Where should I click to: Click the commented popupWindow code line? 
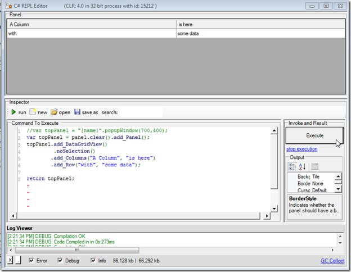pyautogui.click(x=97, y=130)
